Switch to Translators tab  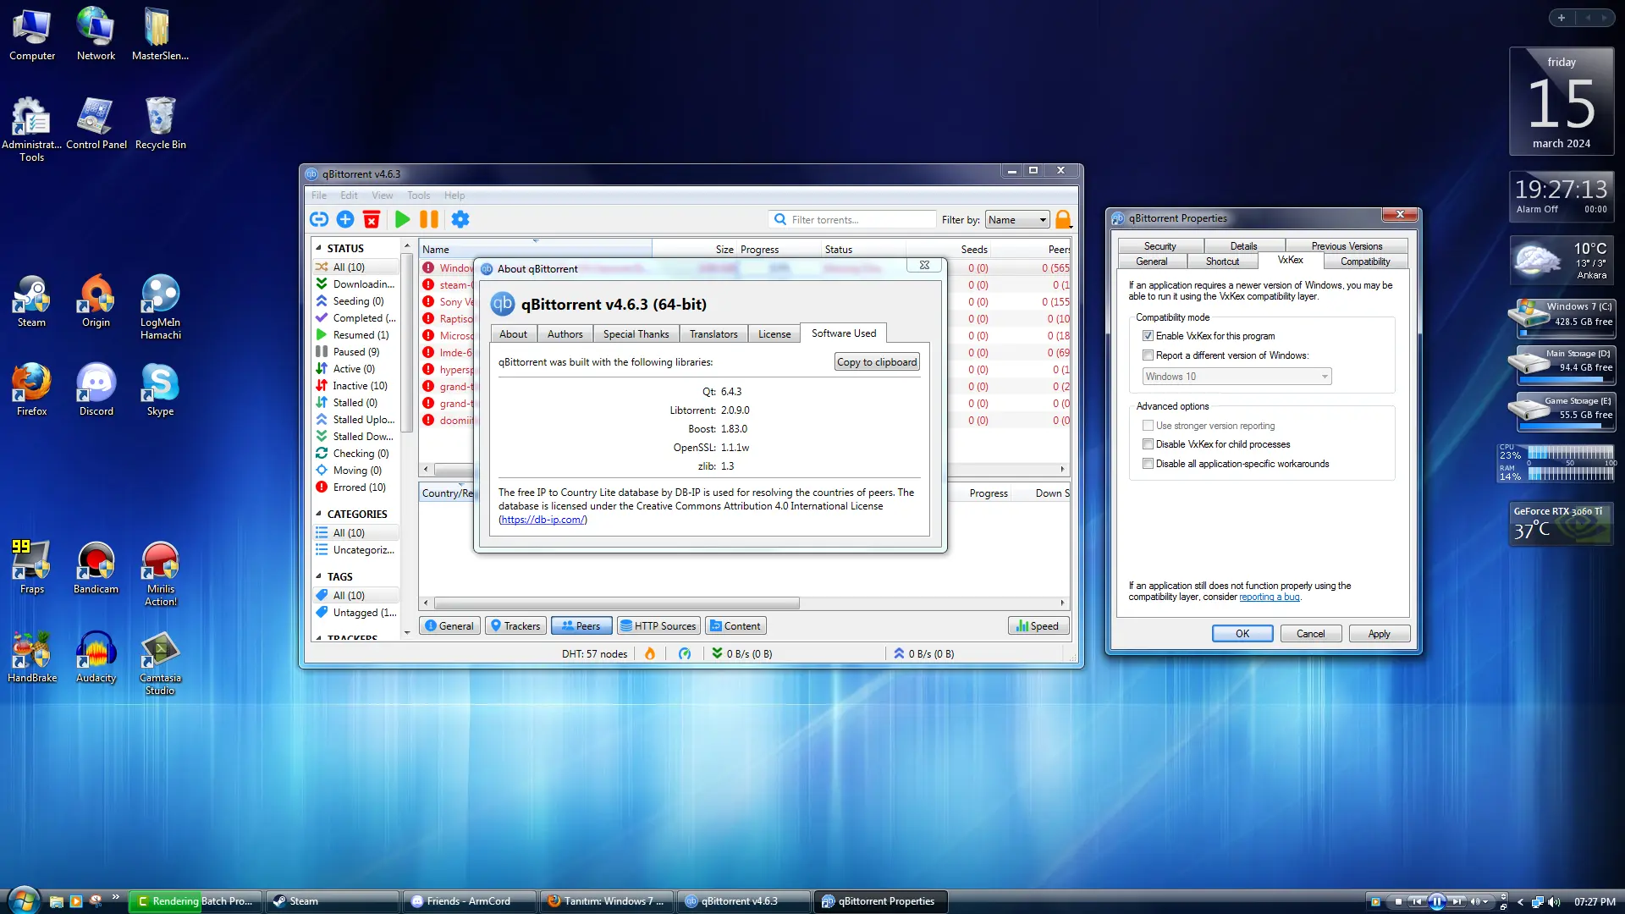[713, 334]
